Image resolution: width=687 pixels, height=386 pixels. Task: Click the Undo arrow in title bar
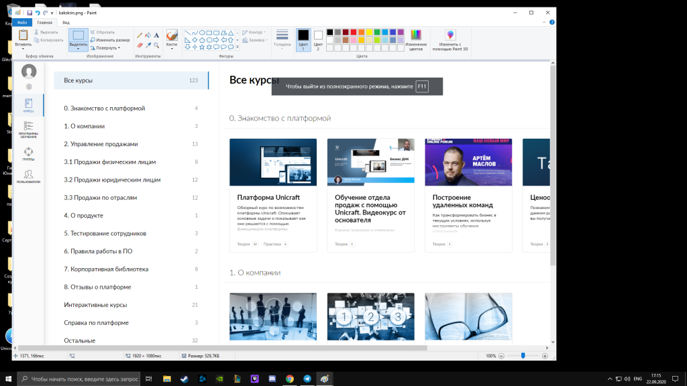point(38,13)
